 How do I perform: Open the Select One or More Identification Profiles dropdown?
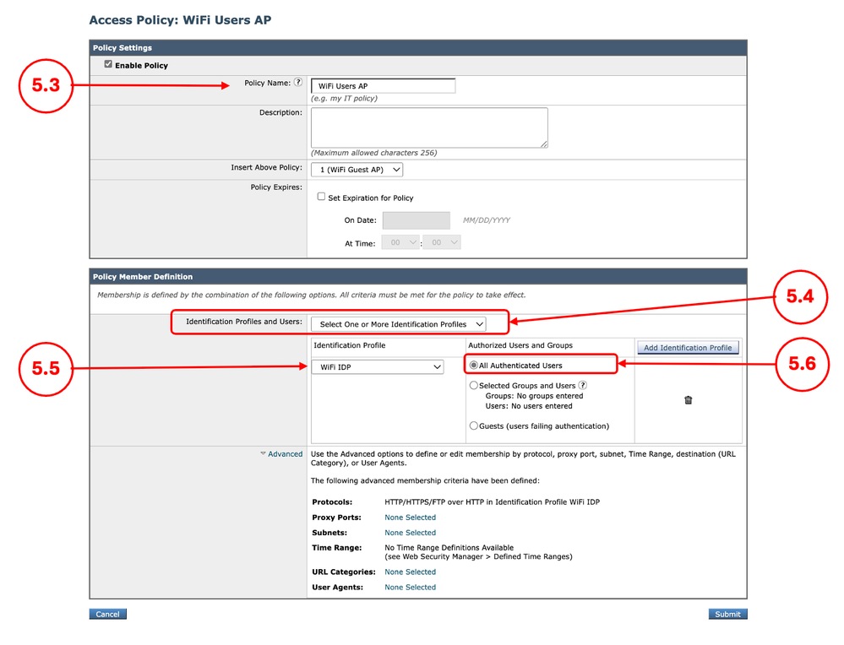click(397, 323)
